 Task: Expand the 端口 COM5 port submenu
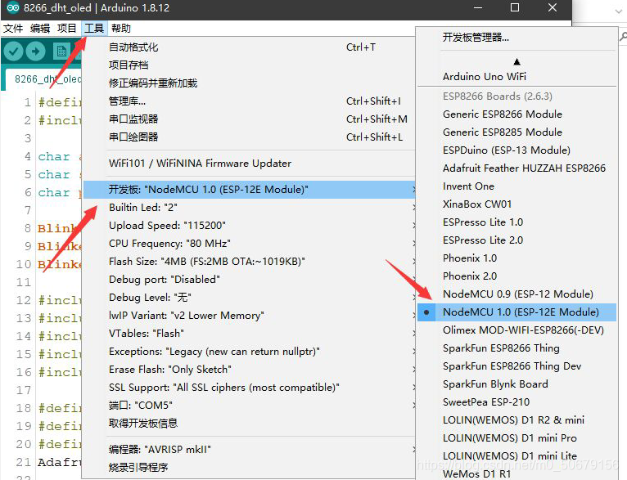250,406
